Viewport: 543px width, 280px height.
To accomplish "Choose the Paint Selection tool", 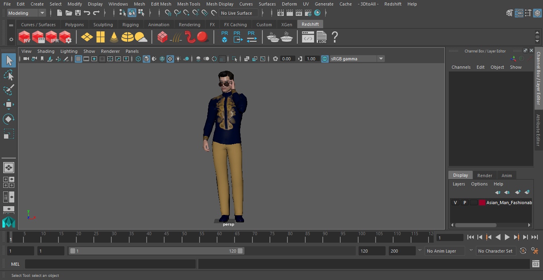I will point(9,90).
